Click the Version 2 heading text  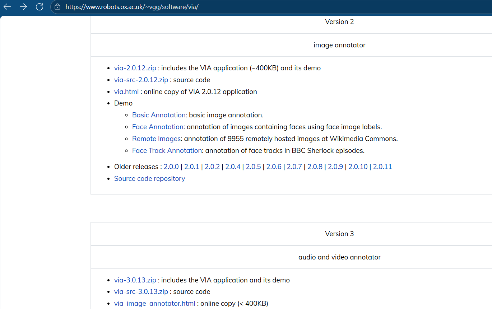click(339, 22)
